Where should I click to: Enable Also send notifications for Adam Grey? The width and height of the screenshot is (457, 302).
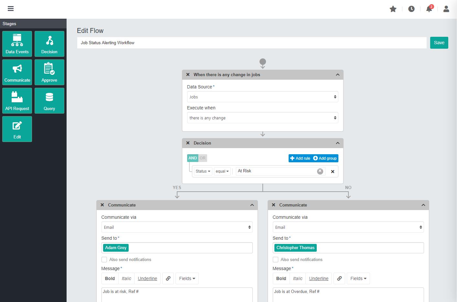click(104, 259)
